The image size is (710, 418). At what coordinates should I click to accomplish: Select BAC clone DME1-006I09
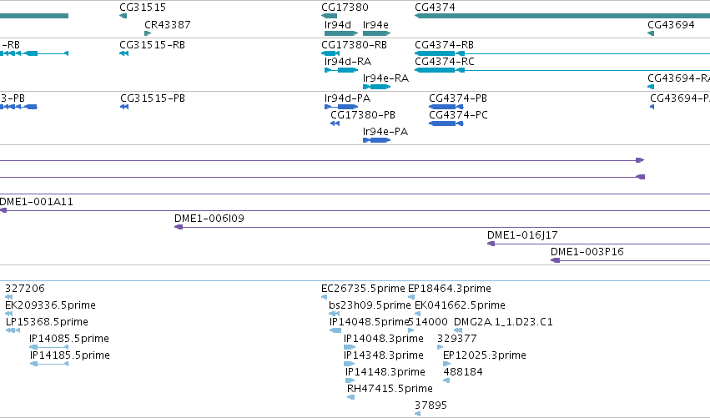coord(209,219)
